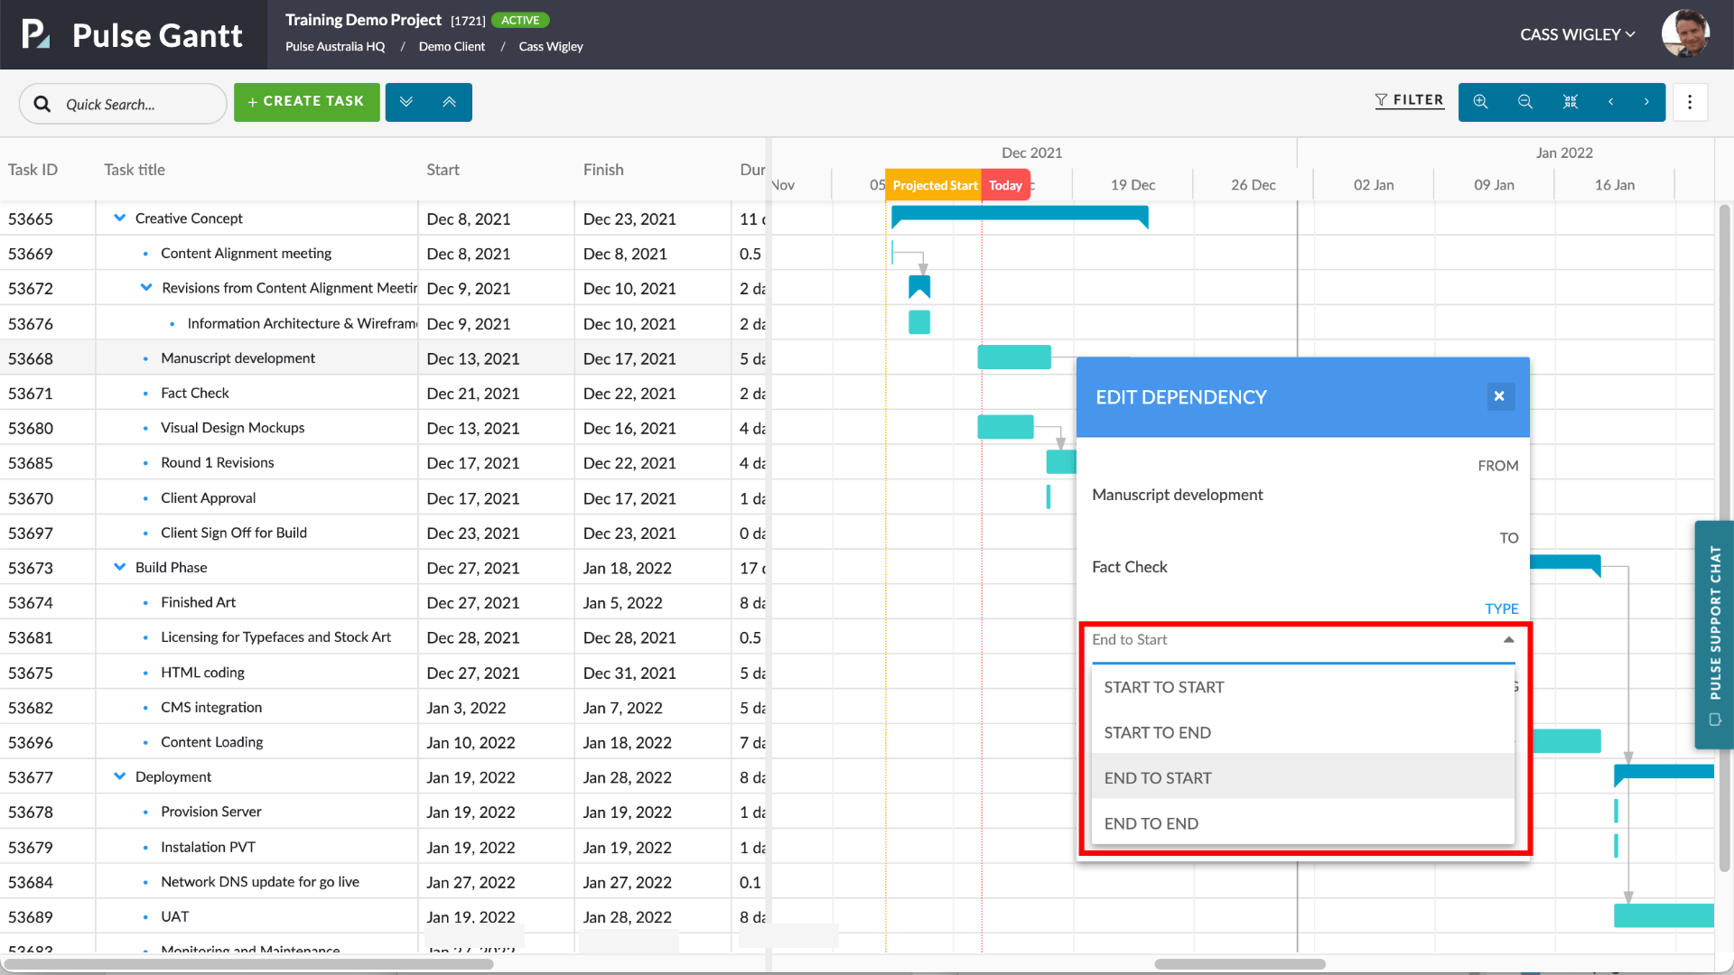The height and width of the screenshot is (975, 1734).
Task: Expand all tasks with double-down chevron
Action: pyautogui.click(x=406, y=102)
